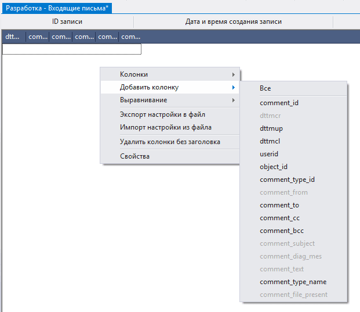360x312 pixels.
Task: Add the dttmcl column
Action: pyautogui.click(x=270, y=141)
